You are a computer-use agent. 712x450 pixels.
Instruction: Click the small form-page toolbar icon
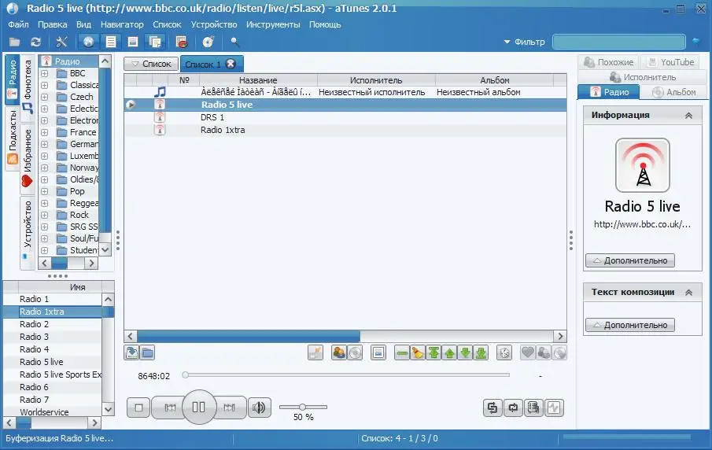click(x=133, y=42)
